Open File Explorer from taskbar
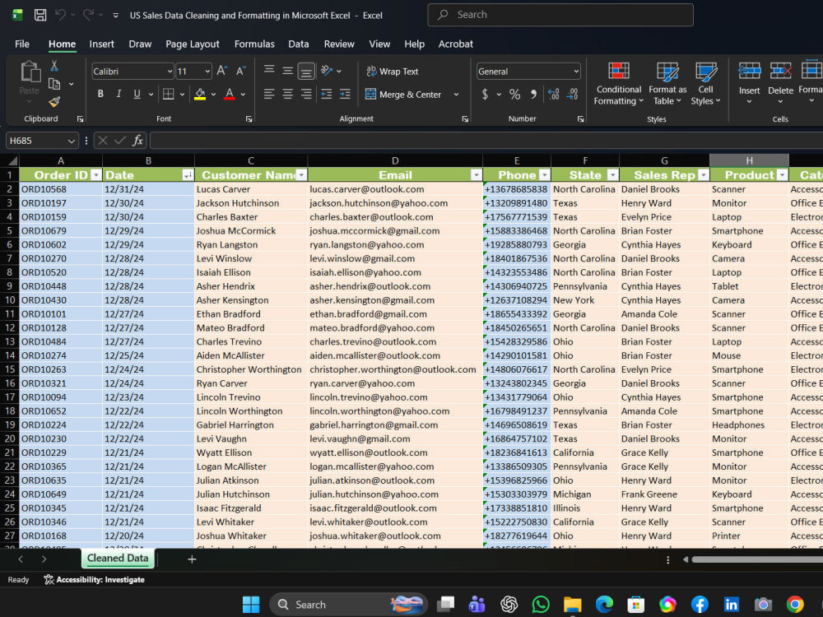 573,605
